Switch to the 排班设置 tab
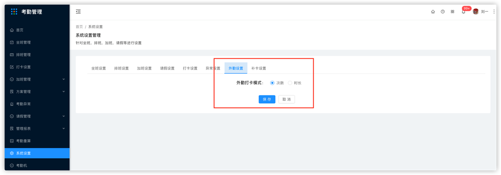Viewport: 501px width, 175px height. [121, 68]
